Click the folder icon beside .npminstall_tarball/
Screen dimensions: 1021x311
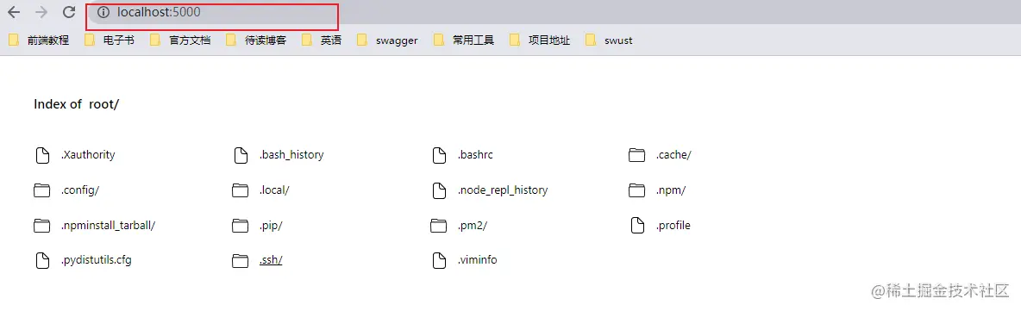tap(41, 226)
